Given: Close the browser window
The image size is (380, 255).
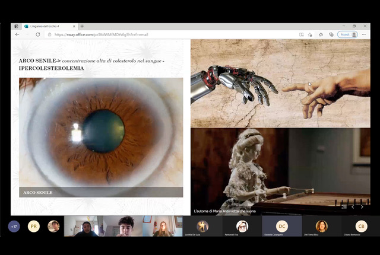Looking at the screenshot, I should coord(365,26).
